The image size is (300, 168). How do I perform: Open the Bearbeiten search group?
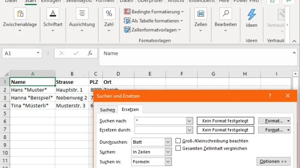pos(226,20)
